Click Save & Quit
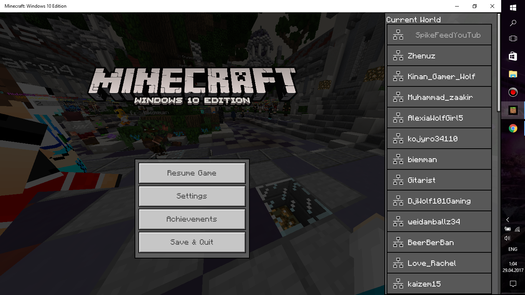 192,242
